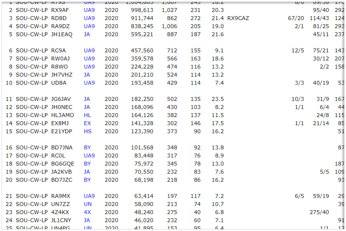Screen dimensions: 346x231
Task: Follow the UA9 link for RC0L
Action: click(x=89, y=156)
